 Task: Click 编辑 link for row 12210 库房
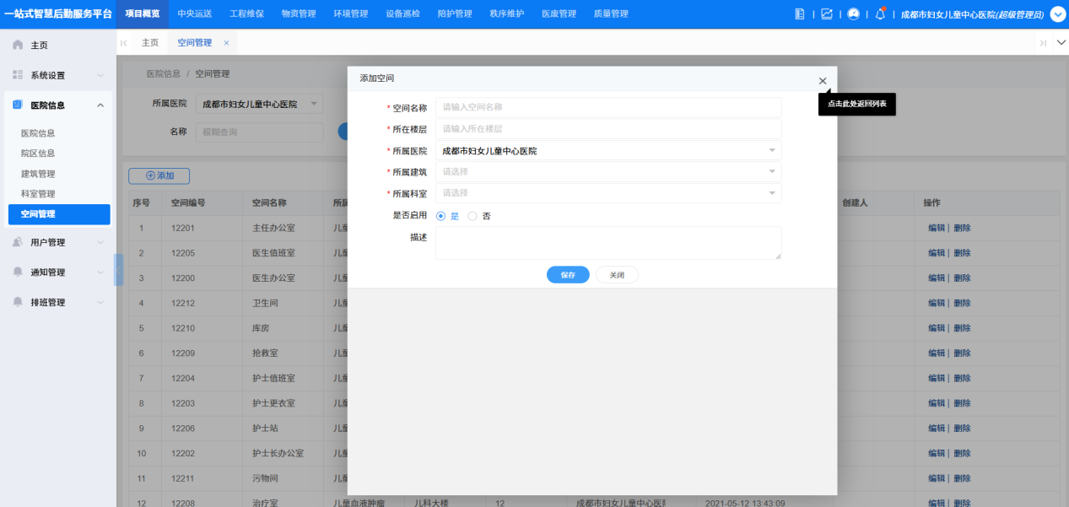click(x=937, y=328)
